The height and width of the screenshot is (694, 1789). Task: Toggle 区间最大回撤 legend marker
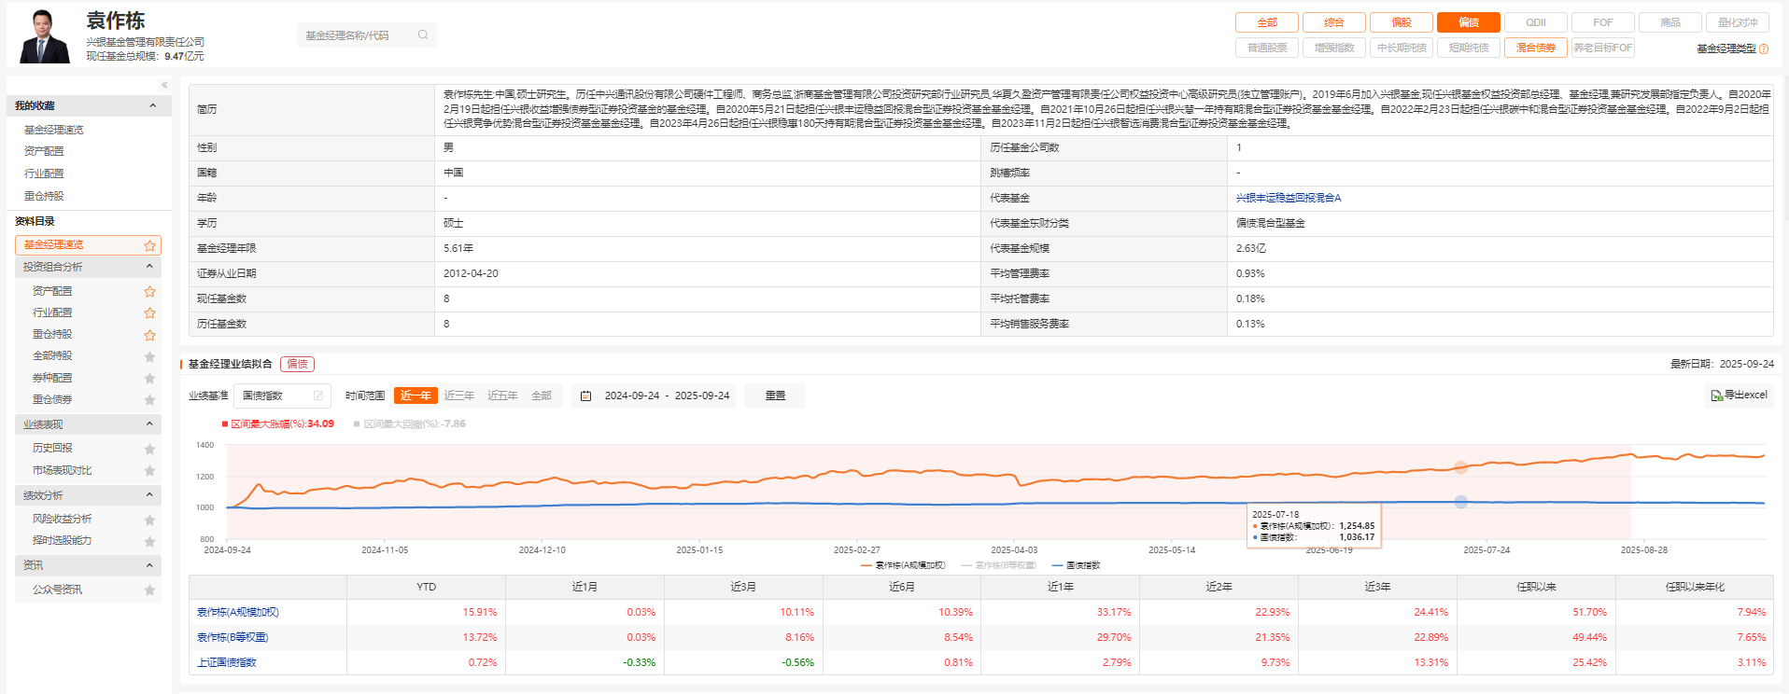(x=357, y=423)
